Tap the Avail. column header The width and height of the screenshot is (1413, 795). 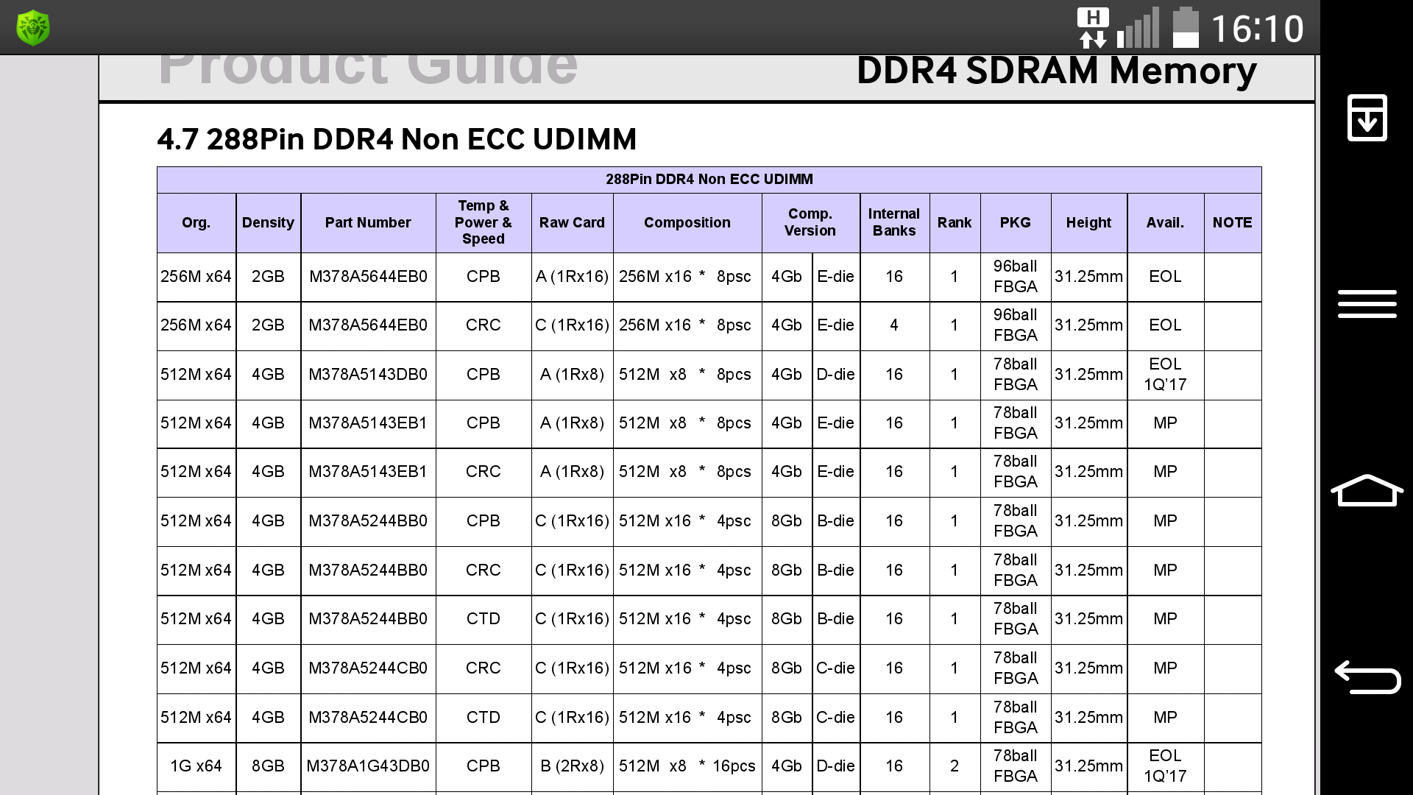(x=1165, y=222)
